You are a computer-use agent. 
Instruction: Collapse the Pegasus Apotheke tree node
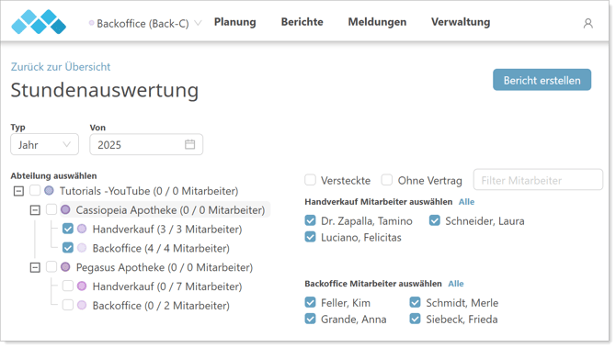coord(35,267)
